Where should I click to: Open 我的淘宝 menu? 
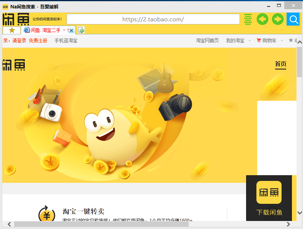235,40
